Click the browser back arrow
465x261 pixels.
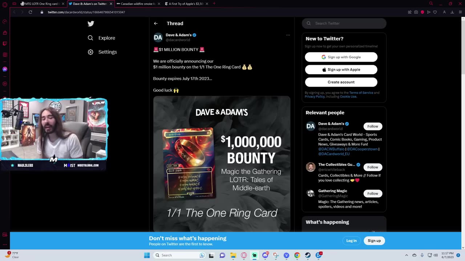(15, 12)
